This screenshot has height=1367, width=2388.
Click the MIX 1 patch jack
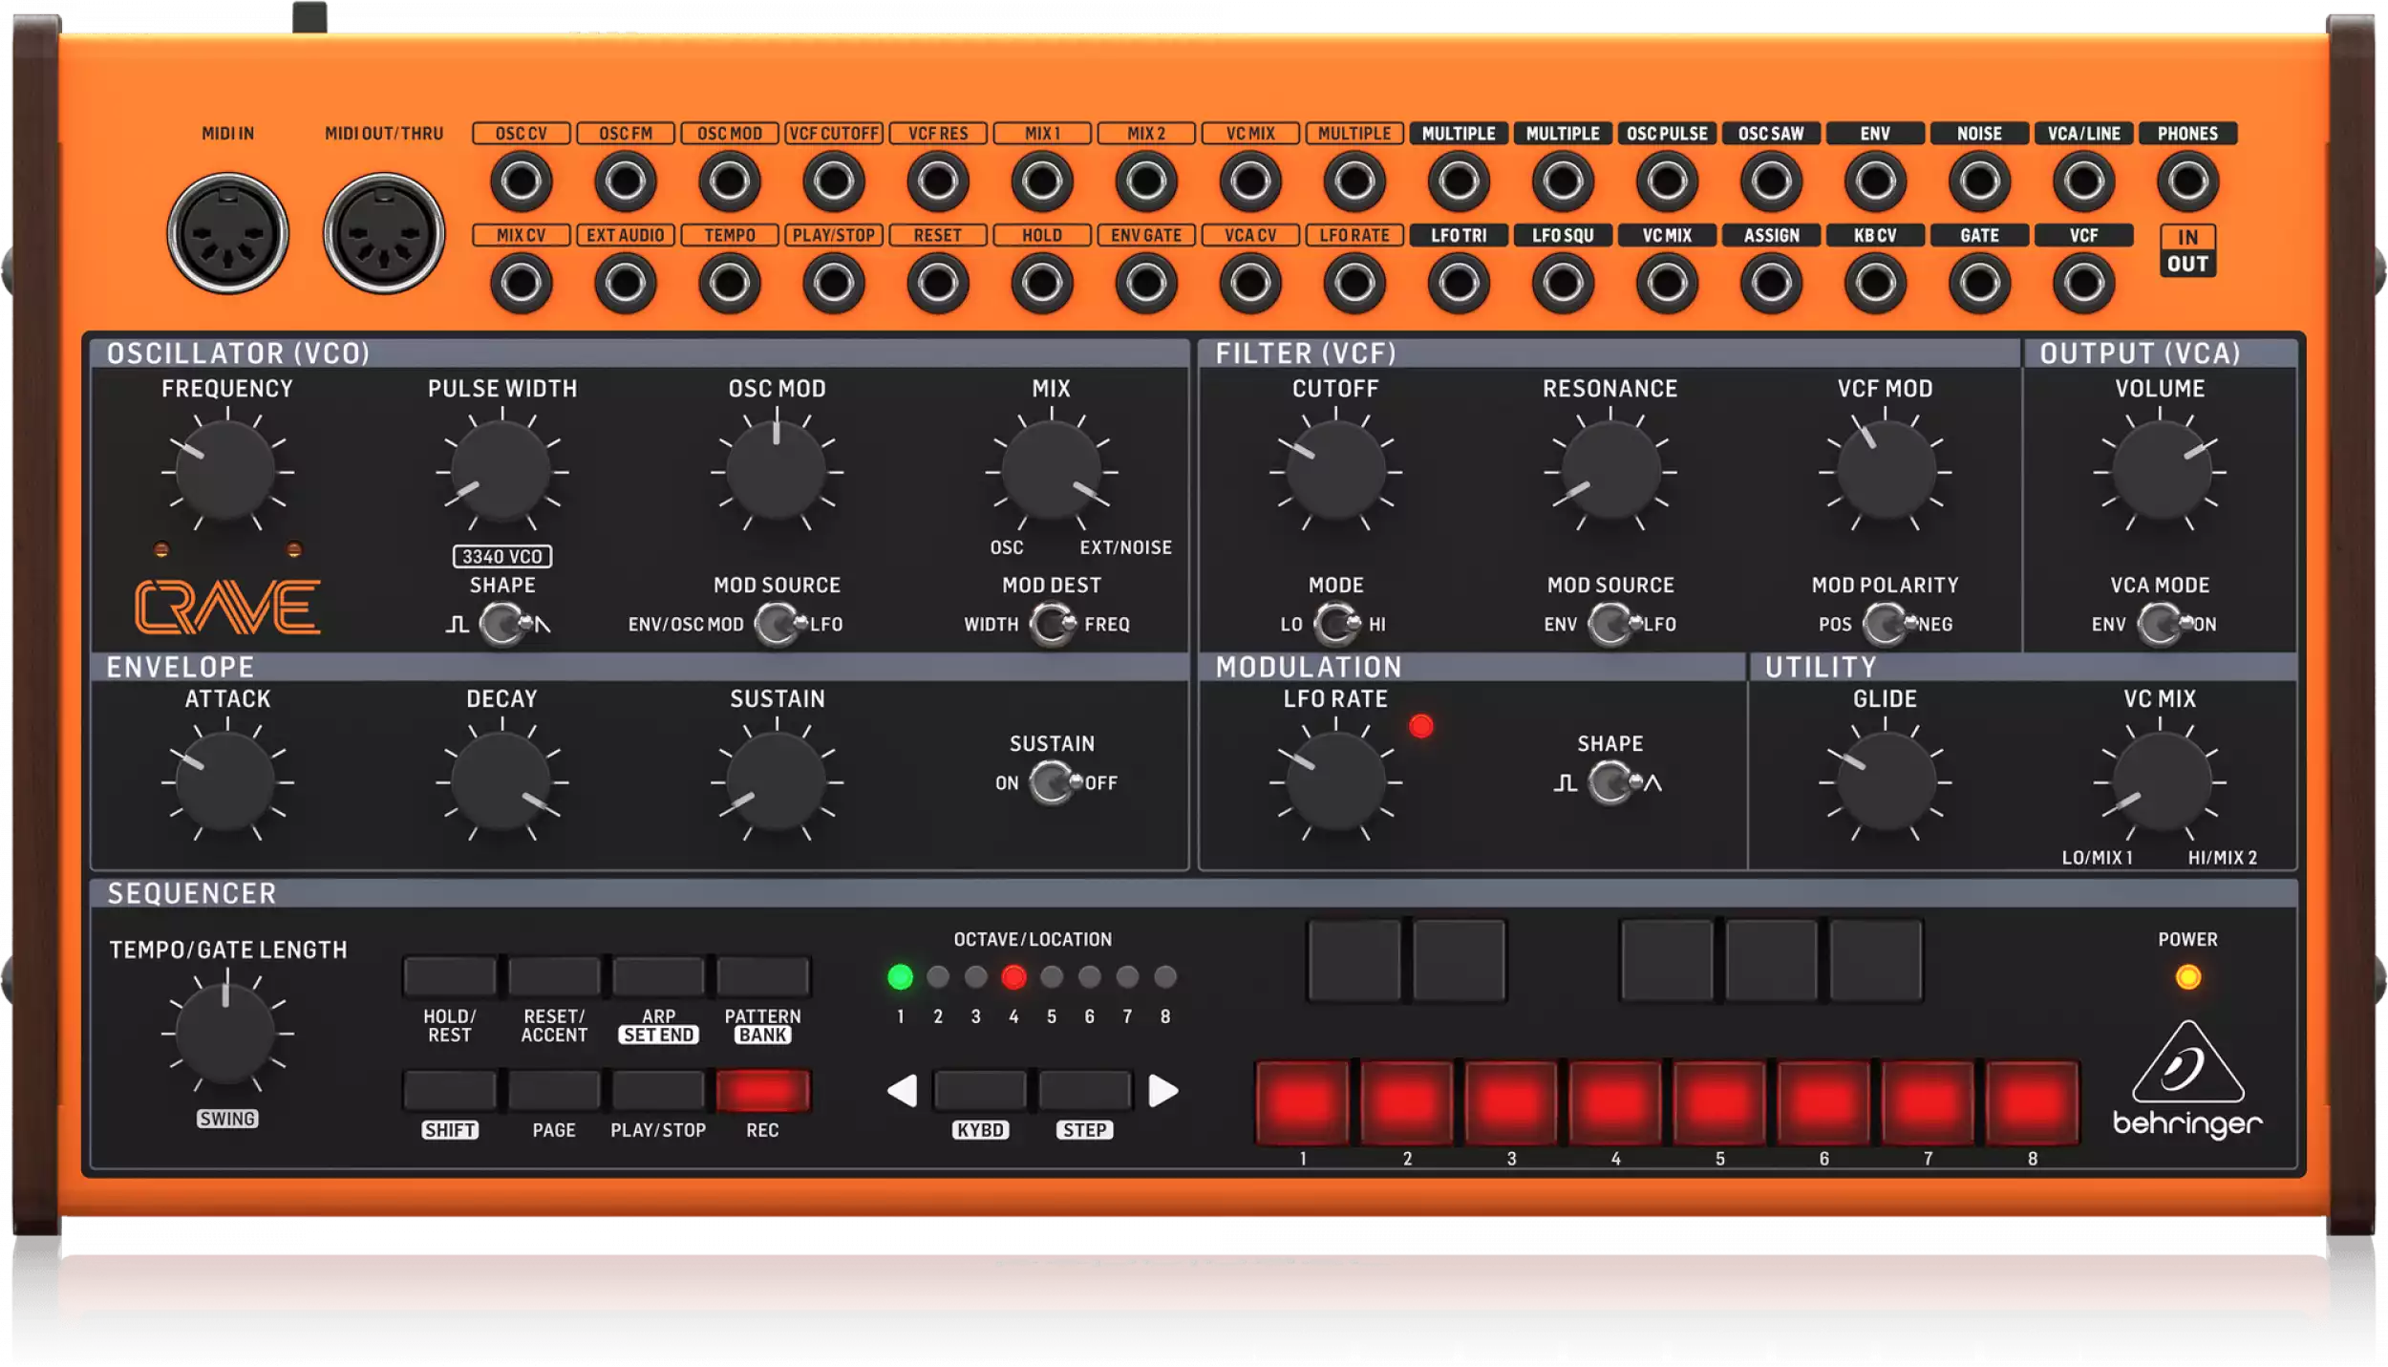tap(1041, 181)
